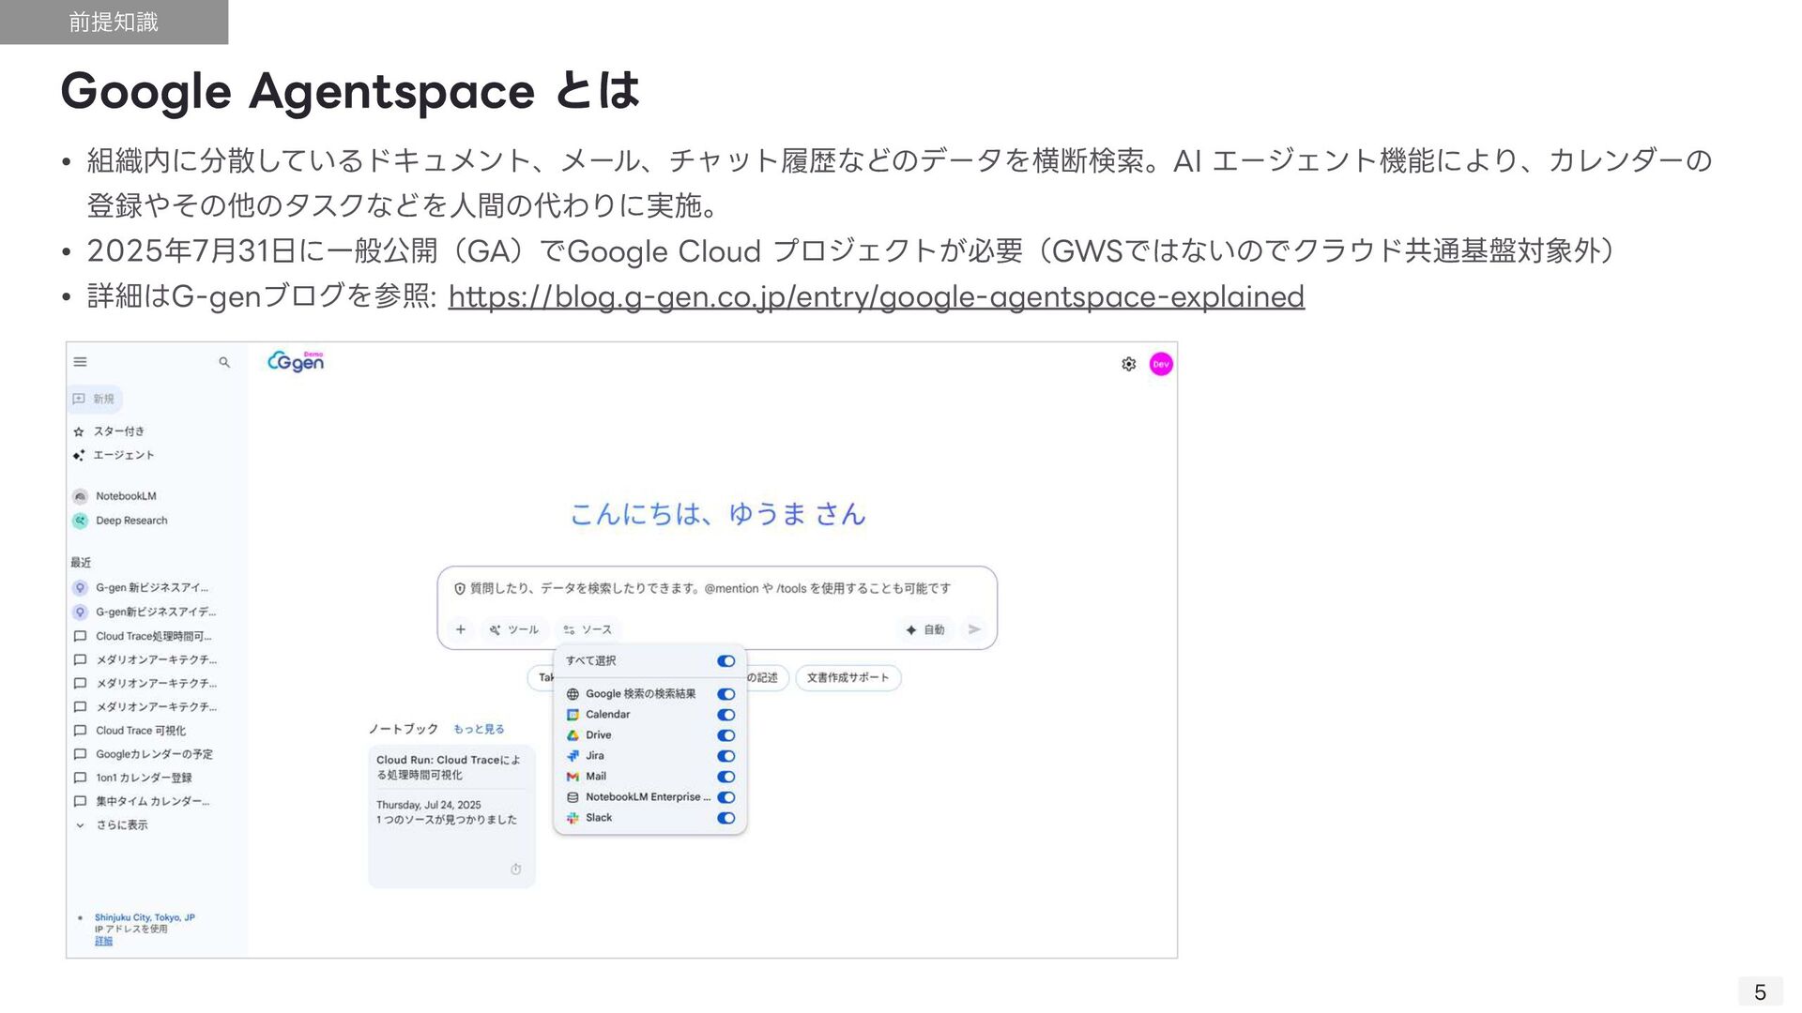Click the clock icon on the notebook card

(x=515, y=869)
